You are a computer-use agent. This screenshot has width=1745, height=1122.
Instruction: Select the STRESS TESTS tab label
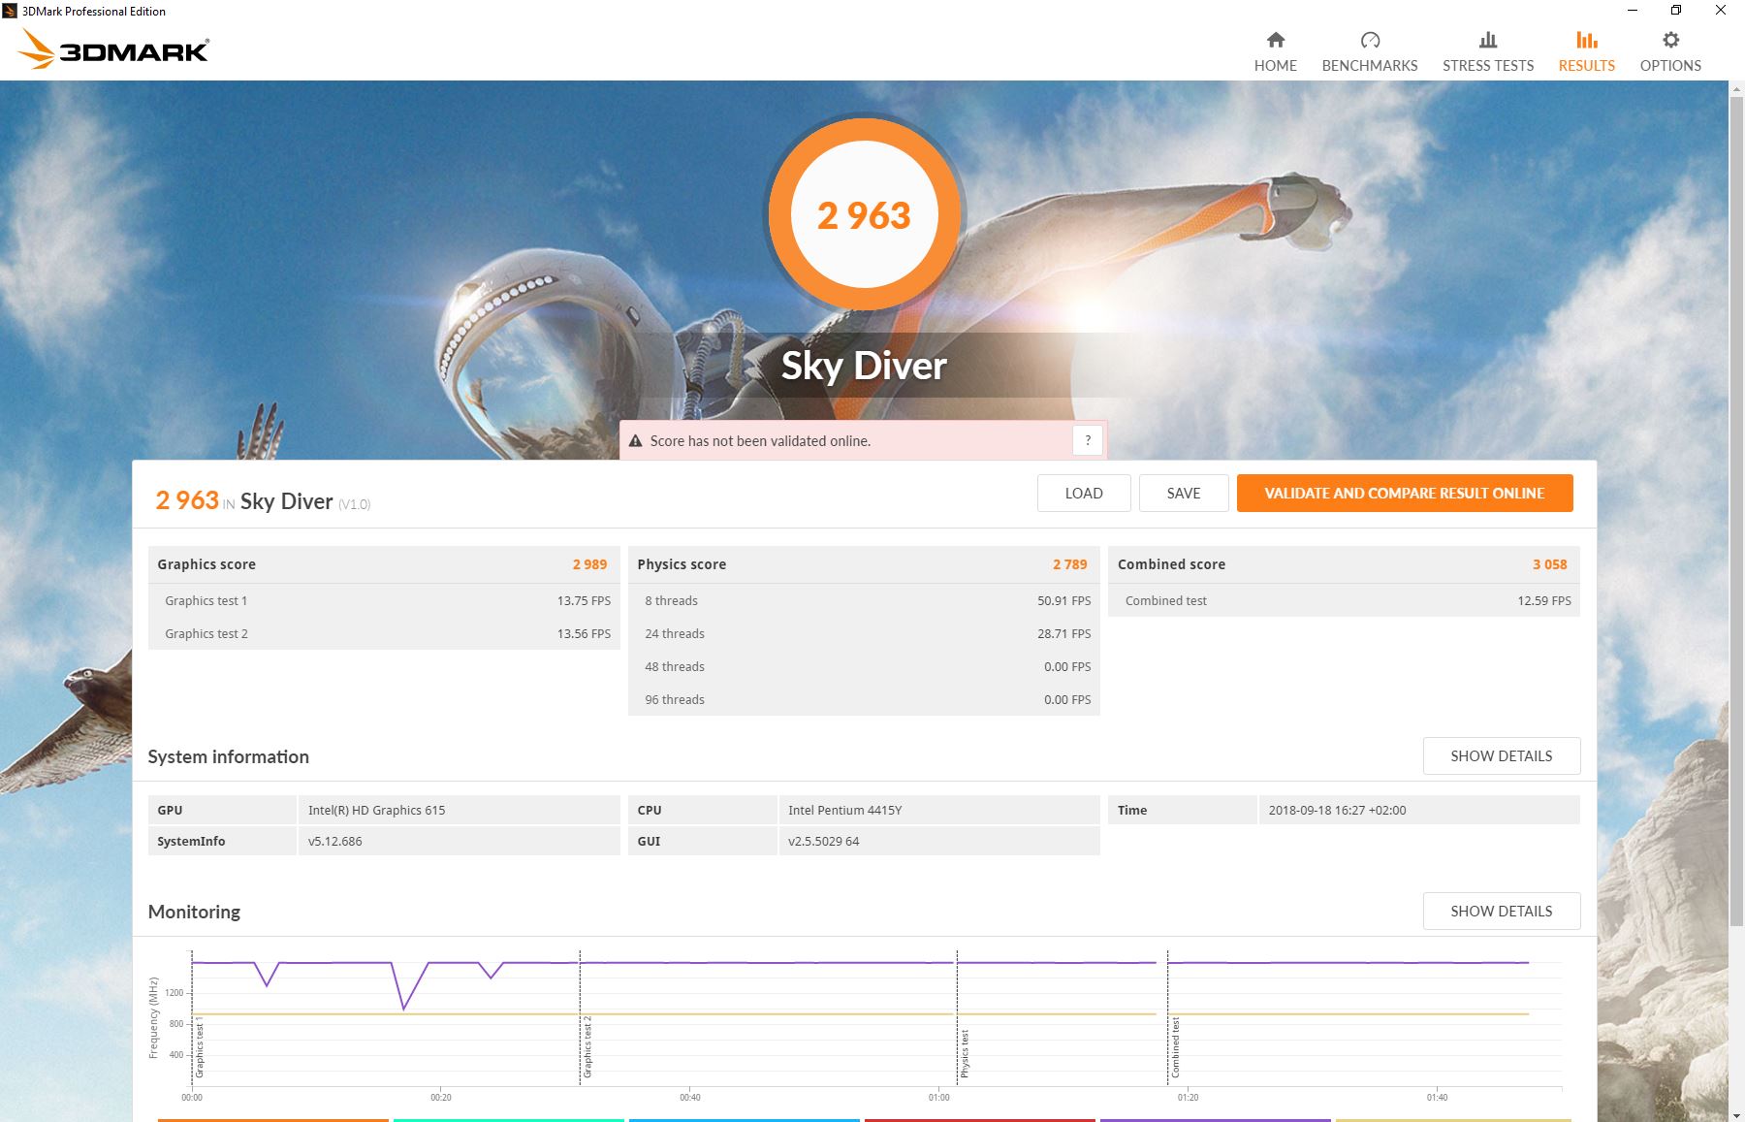pos(1487,66)
